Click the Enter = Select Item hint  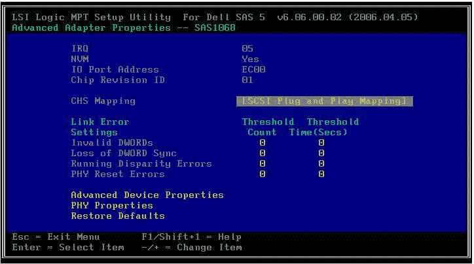[x=68, y=248]
